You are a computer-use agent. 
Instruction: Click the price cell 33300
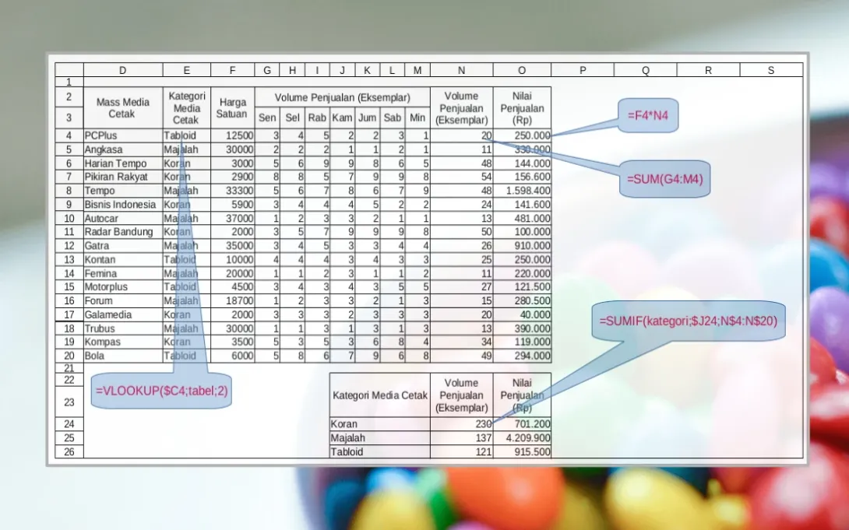(232, 191)
